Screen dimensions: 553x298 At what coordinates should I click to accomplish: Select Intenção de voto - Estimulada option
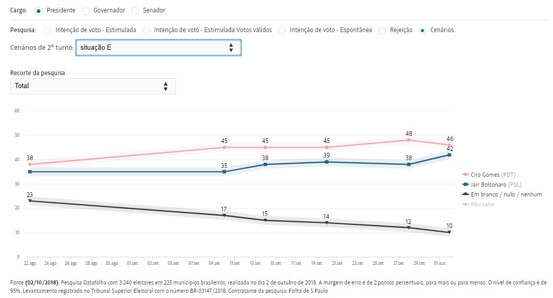pos(48,31)
